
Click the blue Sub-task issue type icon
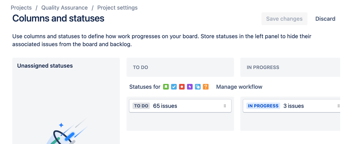pyautogui.click(x=198, y=87)
